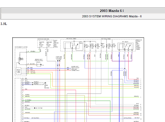The image size is (165, 122).
Task: Click the '2X RED' wire label
Action: pos(30,69)
